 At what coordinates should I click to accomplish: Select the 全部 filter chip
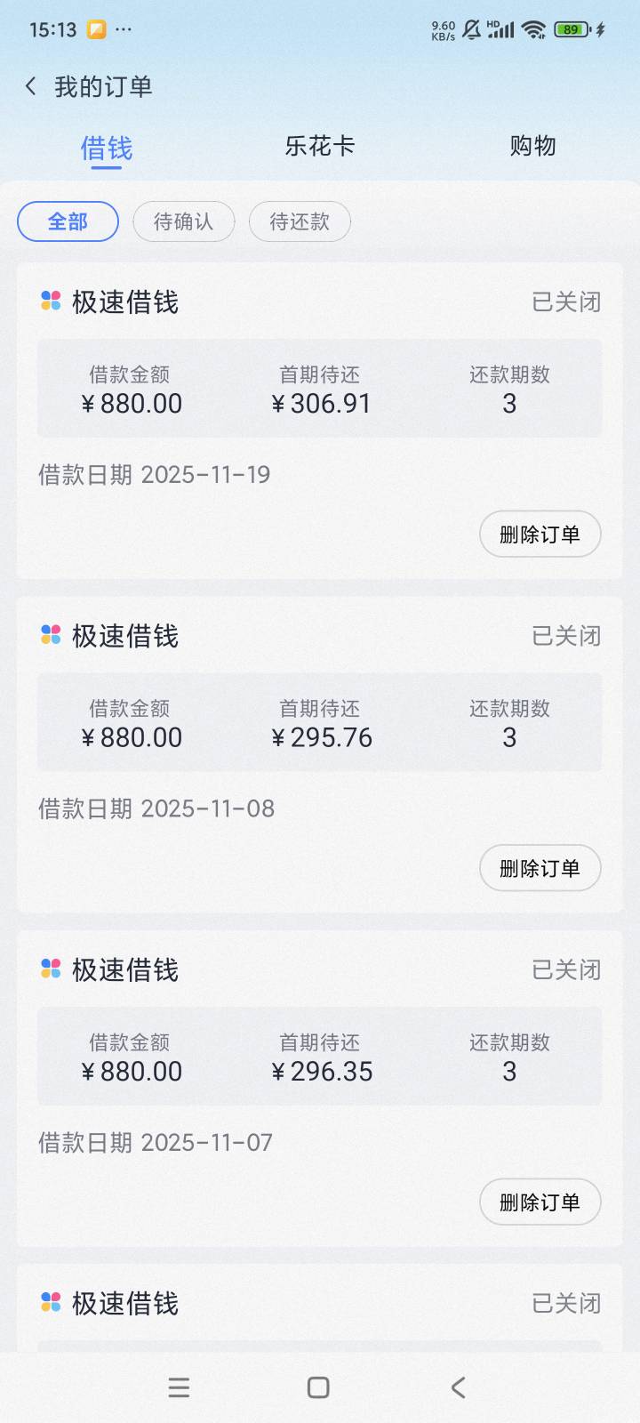coord(68,221)
